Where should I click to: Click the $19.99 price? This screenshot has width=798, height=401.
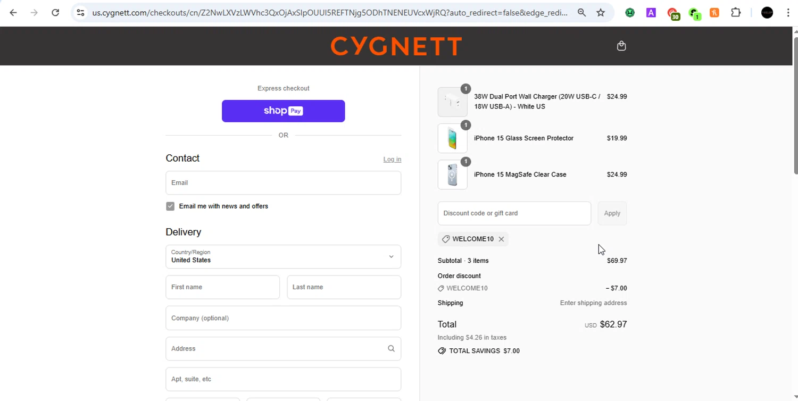(x=617, y=138)
